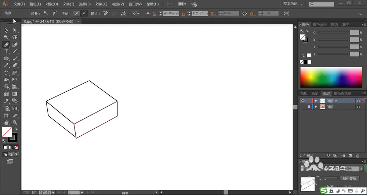Click swap fill and stroke arrows in toolbox
This screenshot has width=367, height=195.
[16, 129]
